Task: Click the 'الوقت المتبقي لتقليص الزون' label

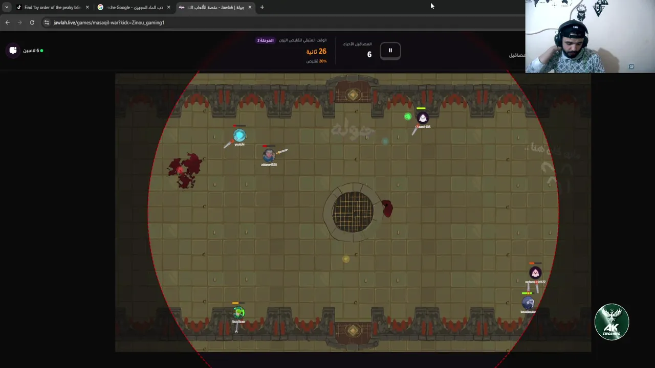Action: [302, 40]
